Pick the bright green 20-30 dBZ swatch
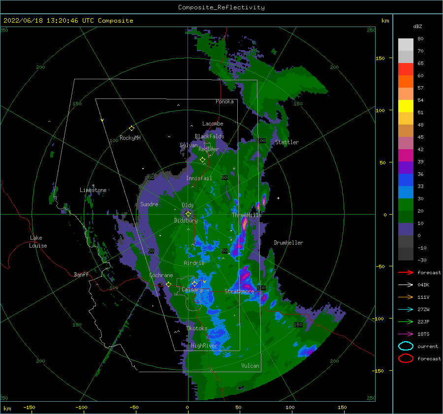This screenshot has height=414, width=443. coord(406,205)
